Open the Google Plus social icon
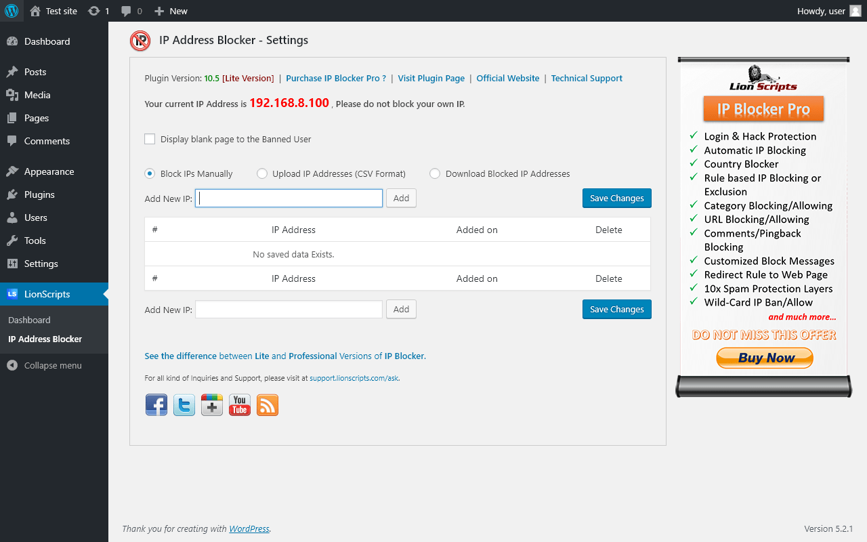This screenshot has height=542, width=867. click(212, 404)
